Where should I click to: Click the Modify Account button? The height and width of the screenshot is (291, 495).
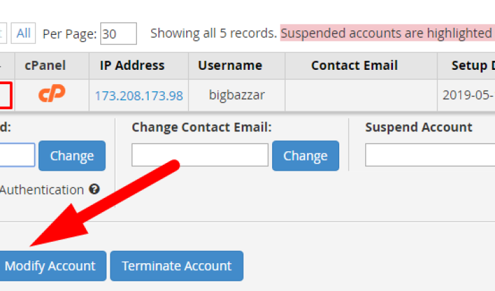50,266
